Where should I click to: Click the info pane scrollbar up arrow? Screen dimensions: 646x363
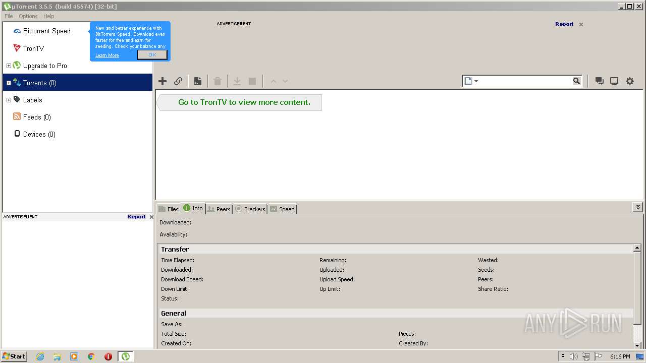637,248
